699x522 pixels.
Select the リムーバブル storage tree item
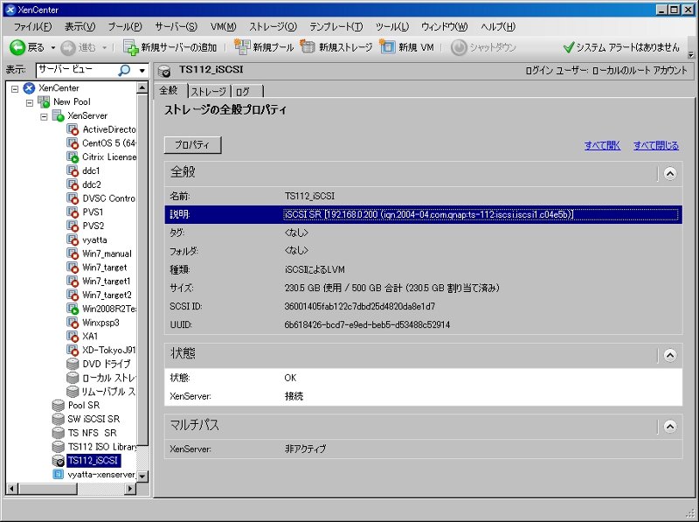tap(108, 392)
